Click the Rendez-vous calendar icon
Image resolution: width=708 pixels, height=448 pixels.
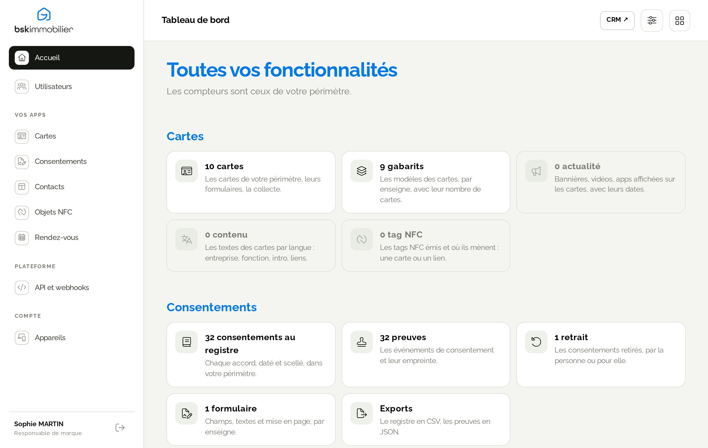click(22, 238)
